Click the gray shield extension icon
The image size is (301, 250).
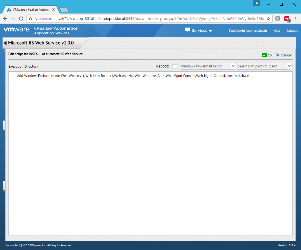[278, 19]
